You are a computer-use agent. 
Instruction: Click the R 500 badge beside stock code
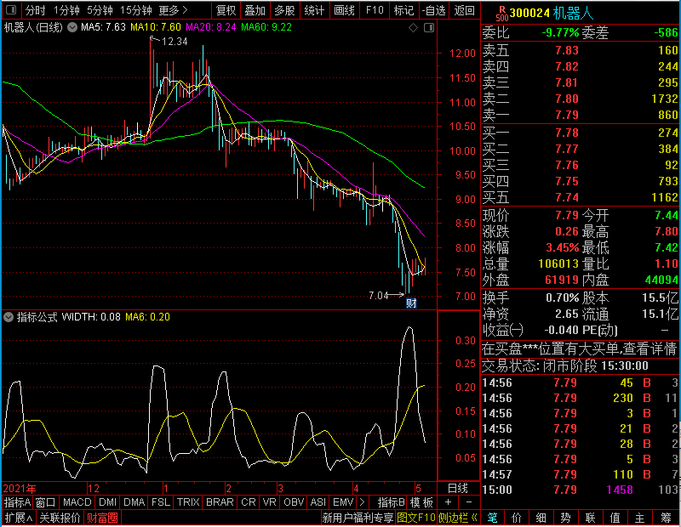[501, 14]
